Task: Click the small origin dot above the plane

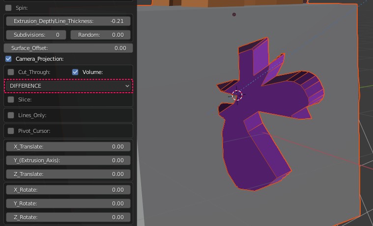Action: [234, 15]
